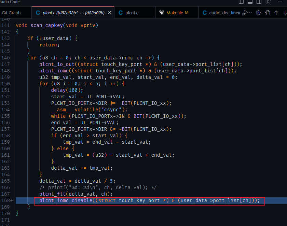Screen dimensions: 287x226
Task: Click the Makefile tab's file type icon
Action: tap(161, 13)
